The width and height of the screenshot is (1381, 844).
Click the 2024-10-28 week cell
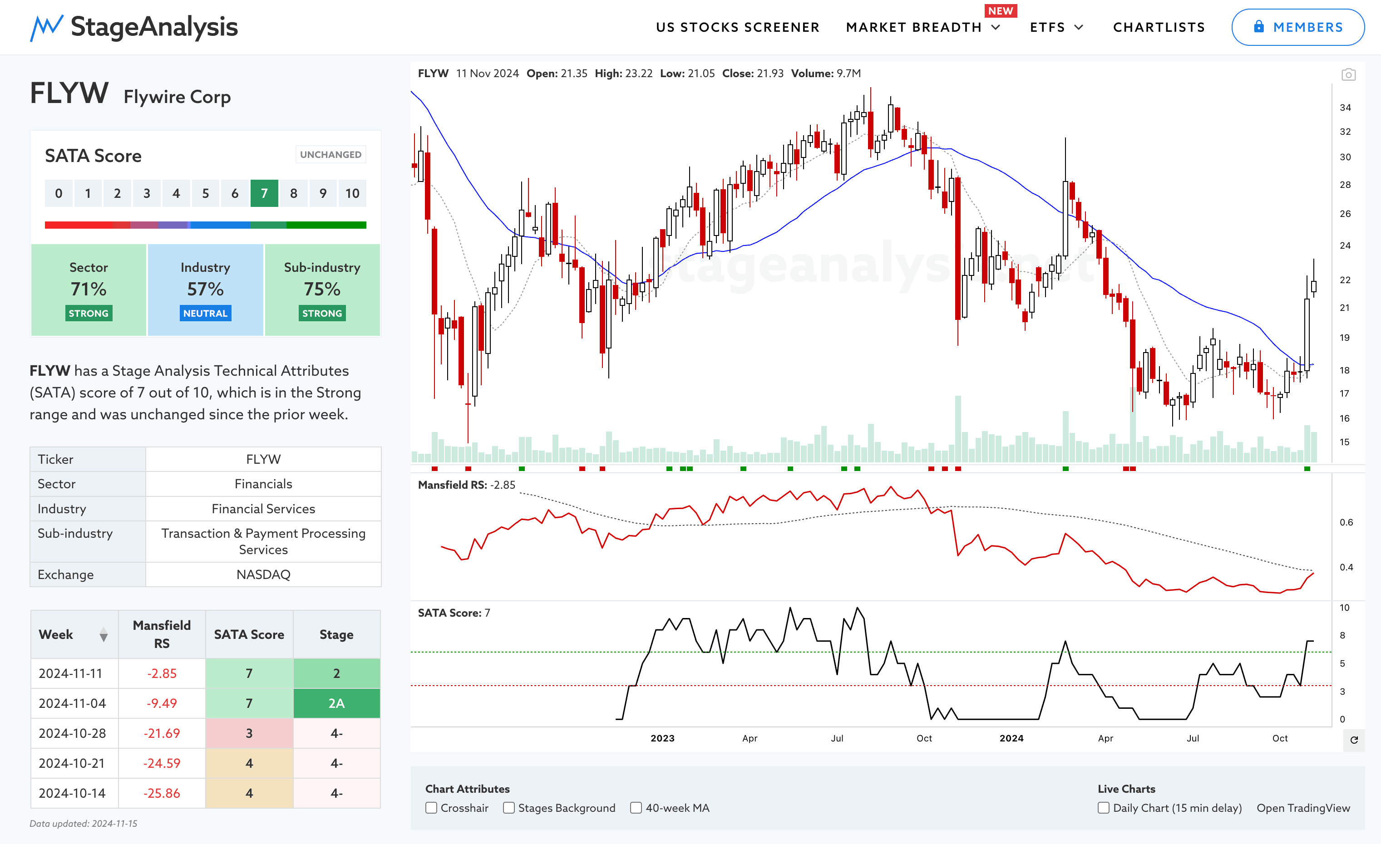tap(74, 733)
